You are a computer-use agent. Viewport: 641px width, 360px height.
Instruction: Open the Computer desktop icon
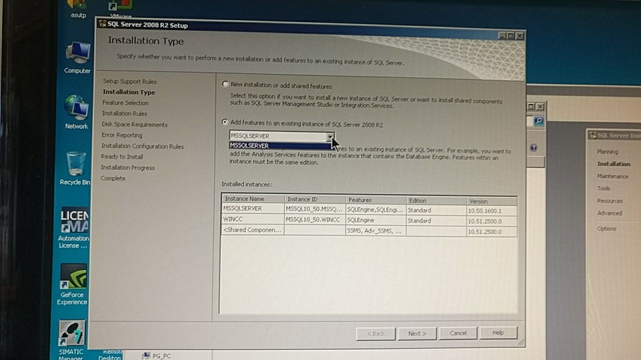[78, 57]
